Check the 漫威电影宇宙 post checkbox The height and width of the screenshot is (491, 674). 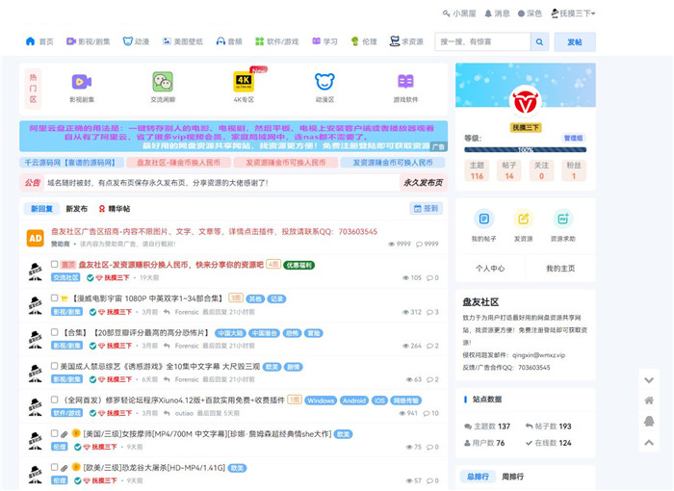tap(55, 297)
